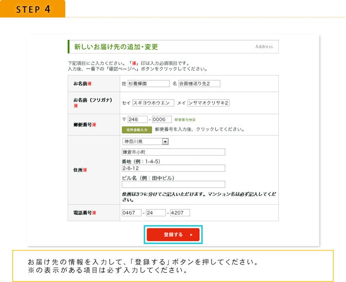Click the city field containing 鎌倉市小町

pos(173,152)
